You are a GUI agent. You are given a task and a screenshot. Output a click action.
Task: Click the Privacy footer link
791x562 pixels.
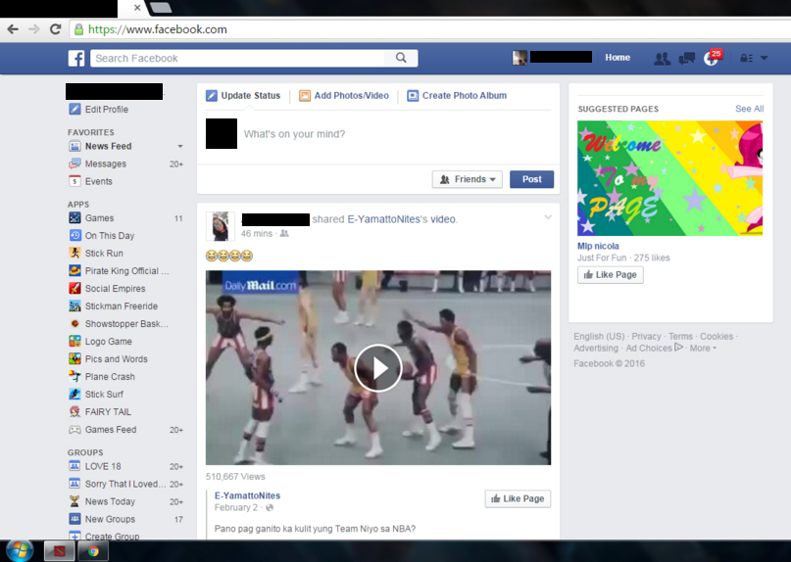pos(646,337)
